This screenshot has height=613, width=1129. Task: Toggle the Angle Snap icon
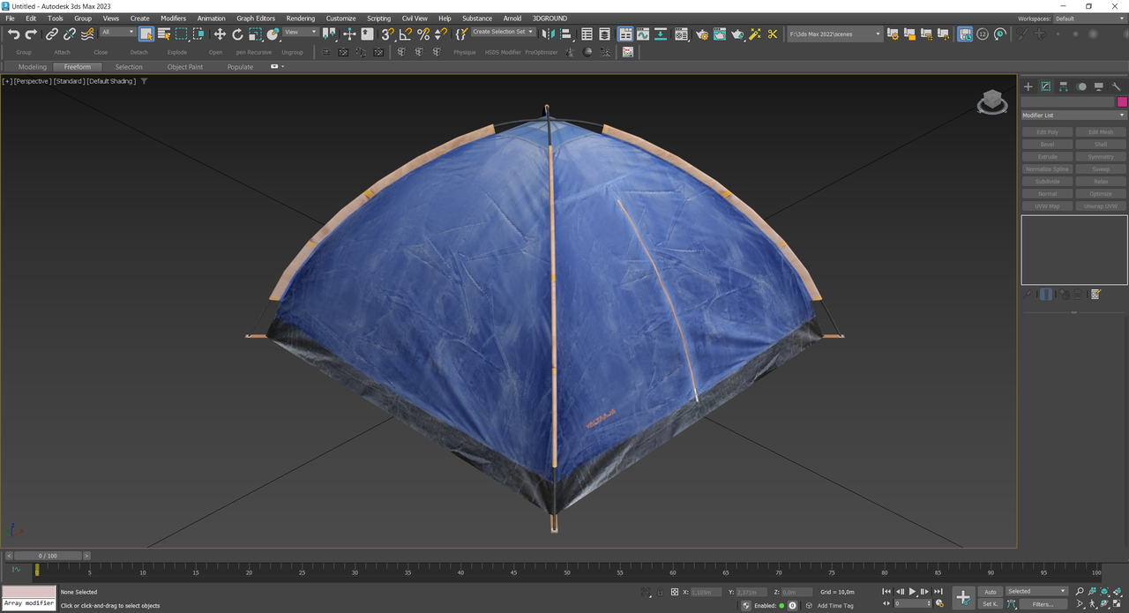tap(406, 34)
